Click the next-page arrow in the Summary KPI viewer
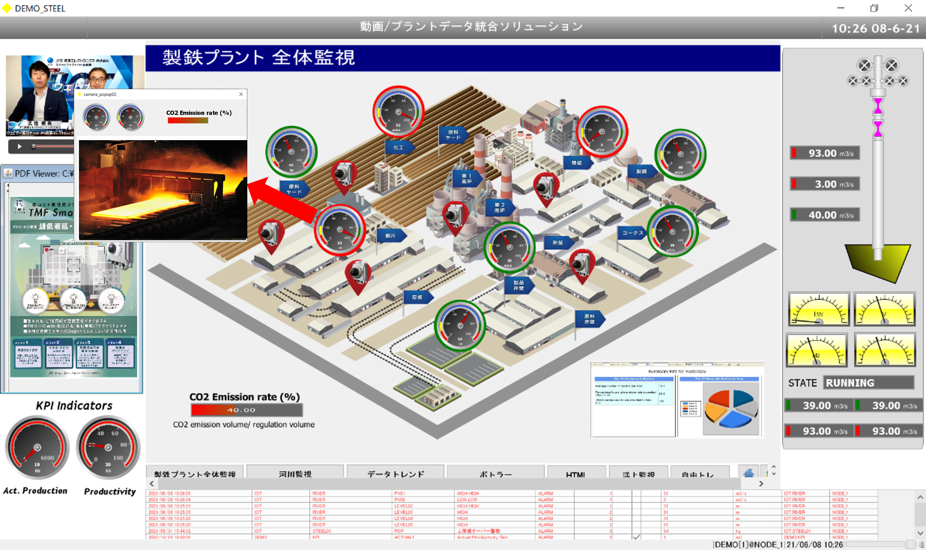926x550 pixels. coord(618,364)
